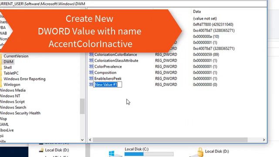Image resolution: width=279 pixels, height=157 pixels.
Task: Click the (value not set) data cell
Action: pos(205,18)
